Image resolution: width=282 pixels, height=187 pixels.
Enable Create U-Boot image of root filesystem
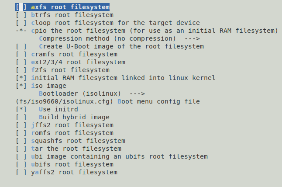coord(21,46)
